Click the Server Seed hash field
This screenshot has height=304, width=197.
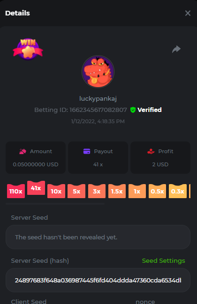[98, 280]
